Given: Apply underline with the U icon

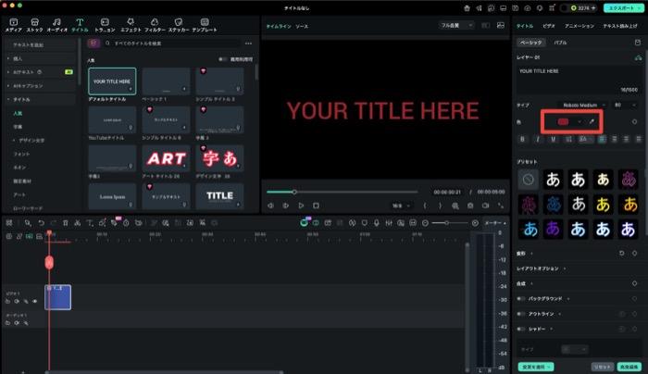Looking at the screenshot, I should [x=553, y=139].
